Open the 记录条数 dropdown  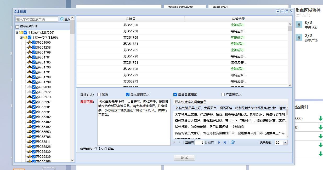pyautogui.click(x=285, y=143)
